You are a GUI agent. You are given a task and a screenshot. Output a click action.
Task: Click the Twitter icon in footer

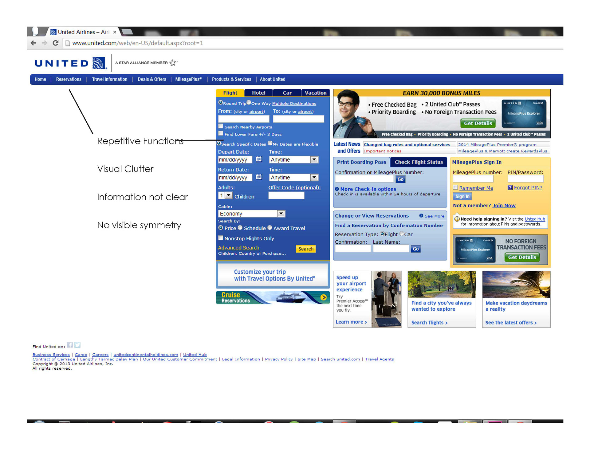pos(77,345)
